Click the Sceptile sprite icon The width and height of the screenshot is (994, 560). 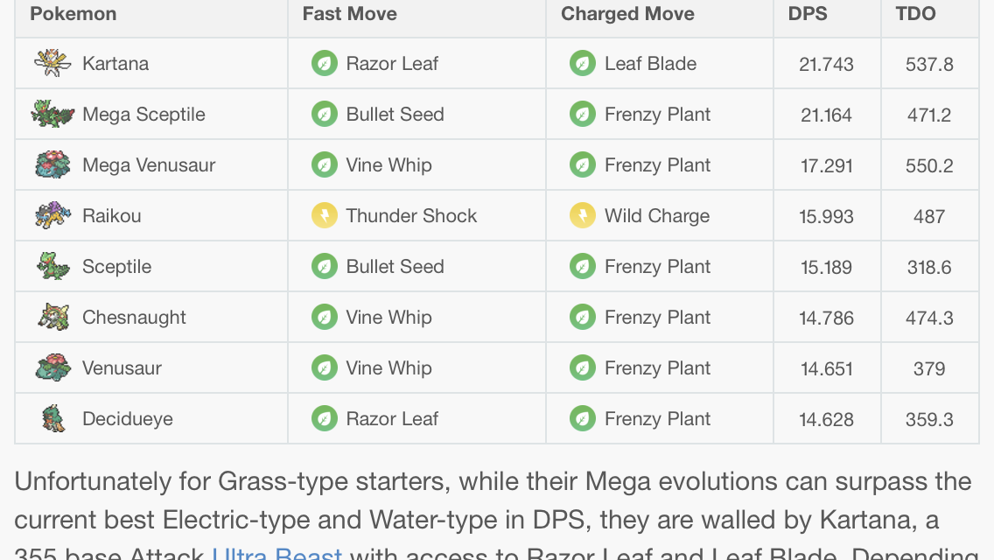click(52, 266)
